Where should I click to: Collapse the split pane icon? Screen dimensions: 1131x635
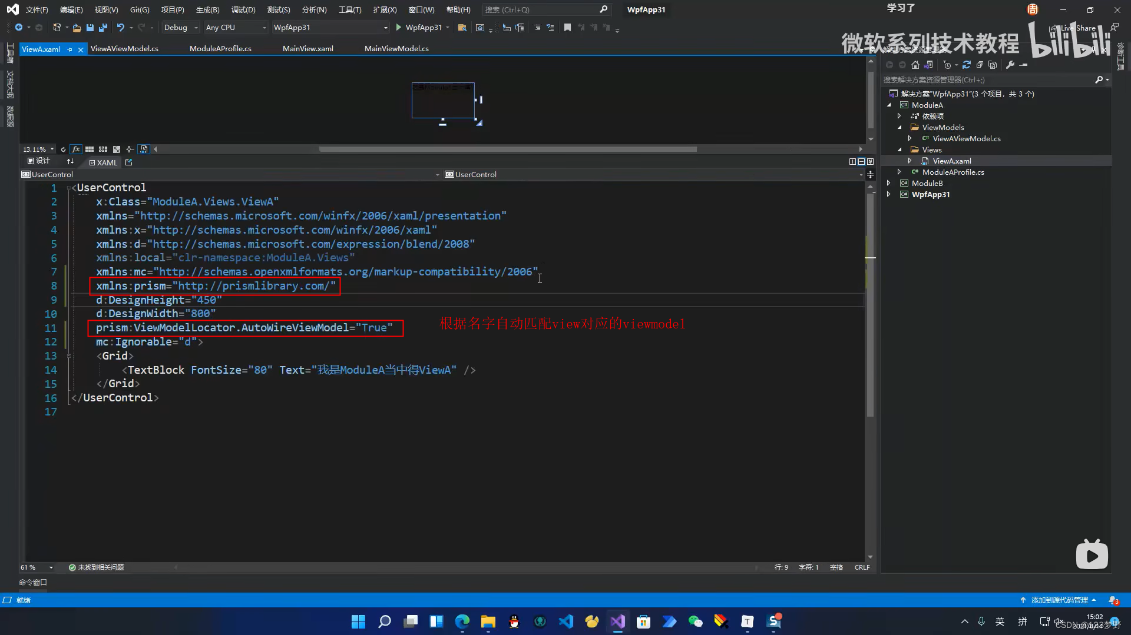(x=870, y=162)
